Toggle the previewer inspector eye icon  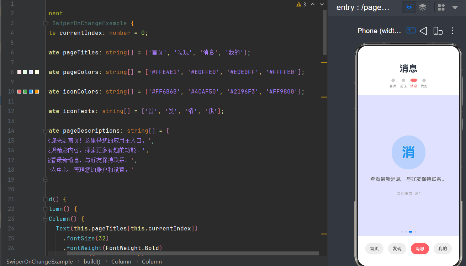409,7
